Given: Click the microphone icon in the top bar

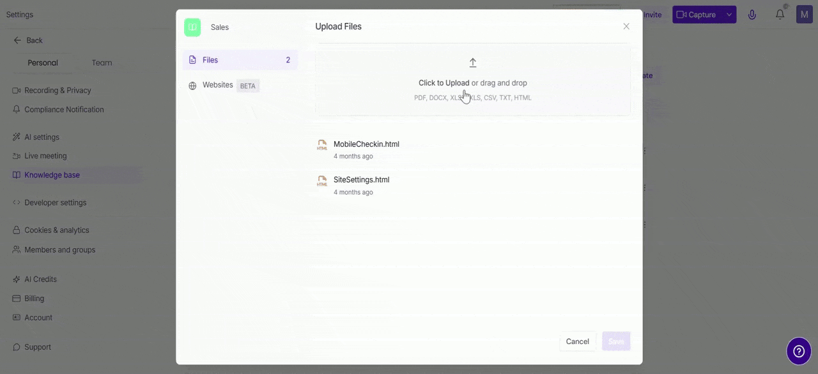Looking at the screenshot, I should [752, 14].
